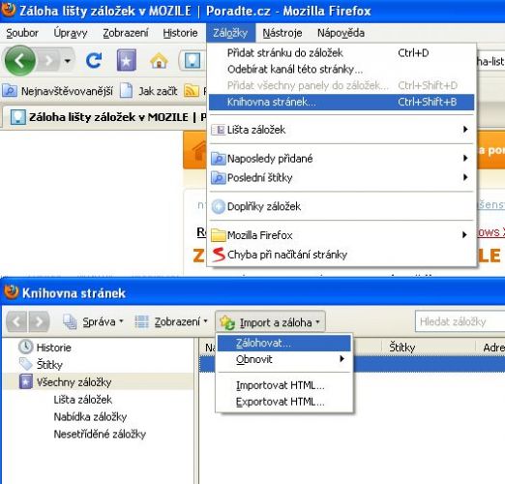Toggle the Import a záloha dropdown
This screenshot has height=484, width=505.
tap(270, 321)
